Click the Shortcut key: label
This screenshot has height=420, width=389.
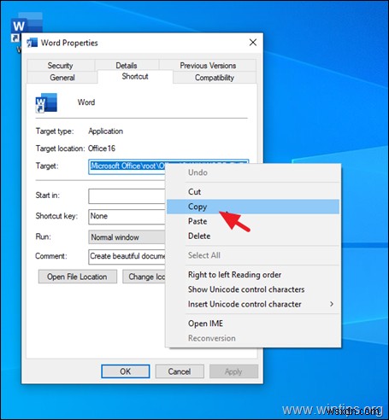(x=56, y=216)
